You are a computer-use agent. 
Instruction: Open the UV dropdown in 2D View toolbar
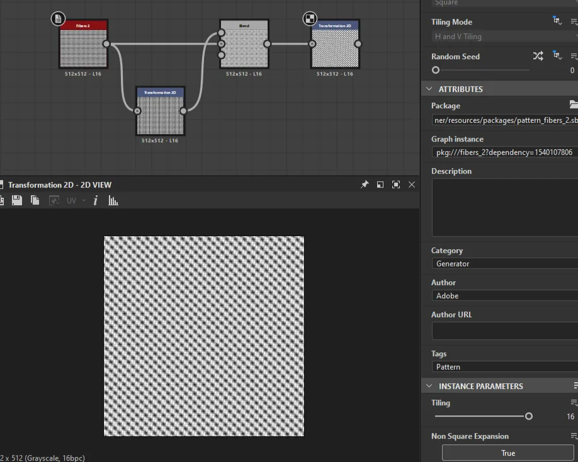[x=76, y=200]
